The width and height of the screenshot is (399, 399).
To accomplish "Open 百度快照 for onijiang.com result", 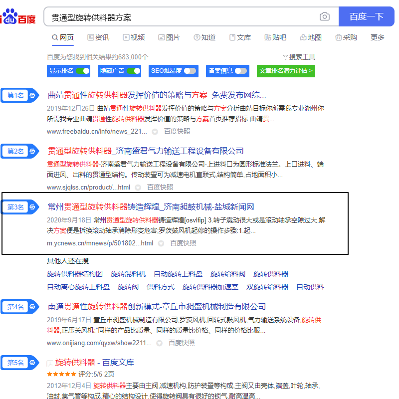I will [x=182, y=343].
